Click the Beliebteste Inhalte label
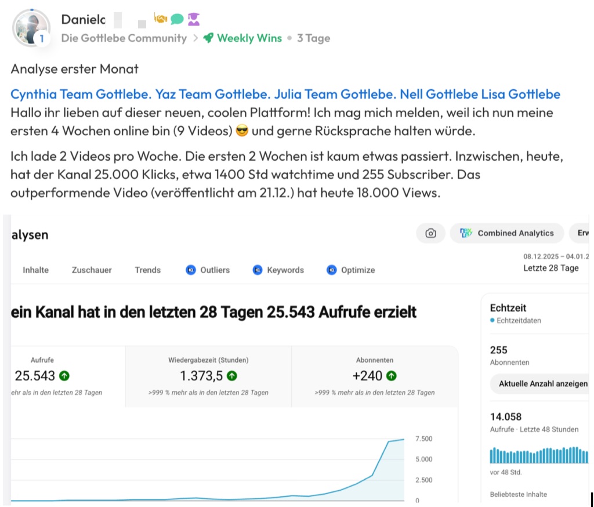 pyautogui.click(x=518, y=494)
